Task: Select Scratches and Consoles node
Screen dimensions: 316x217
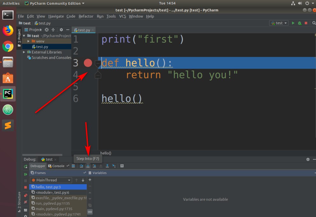Action: click(x=49, y=58)
